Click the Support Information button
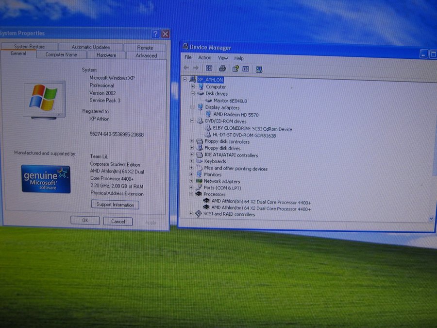437x328 pixels. 115,205
